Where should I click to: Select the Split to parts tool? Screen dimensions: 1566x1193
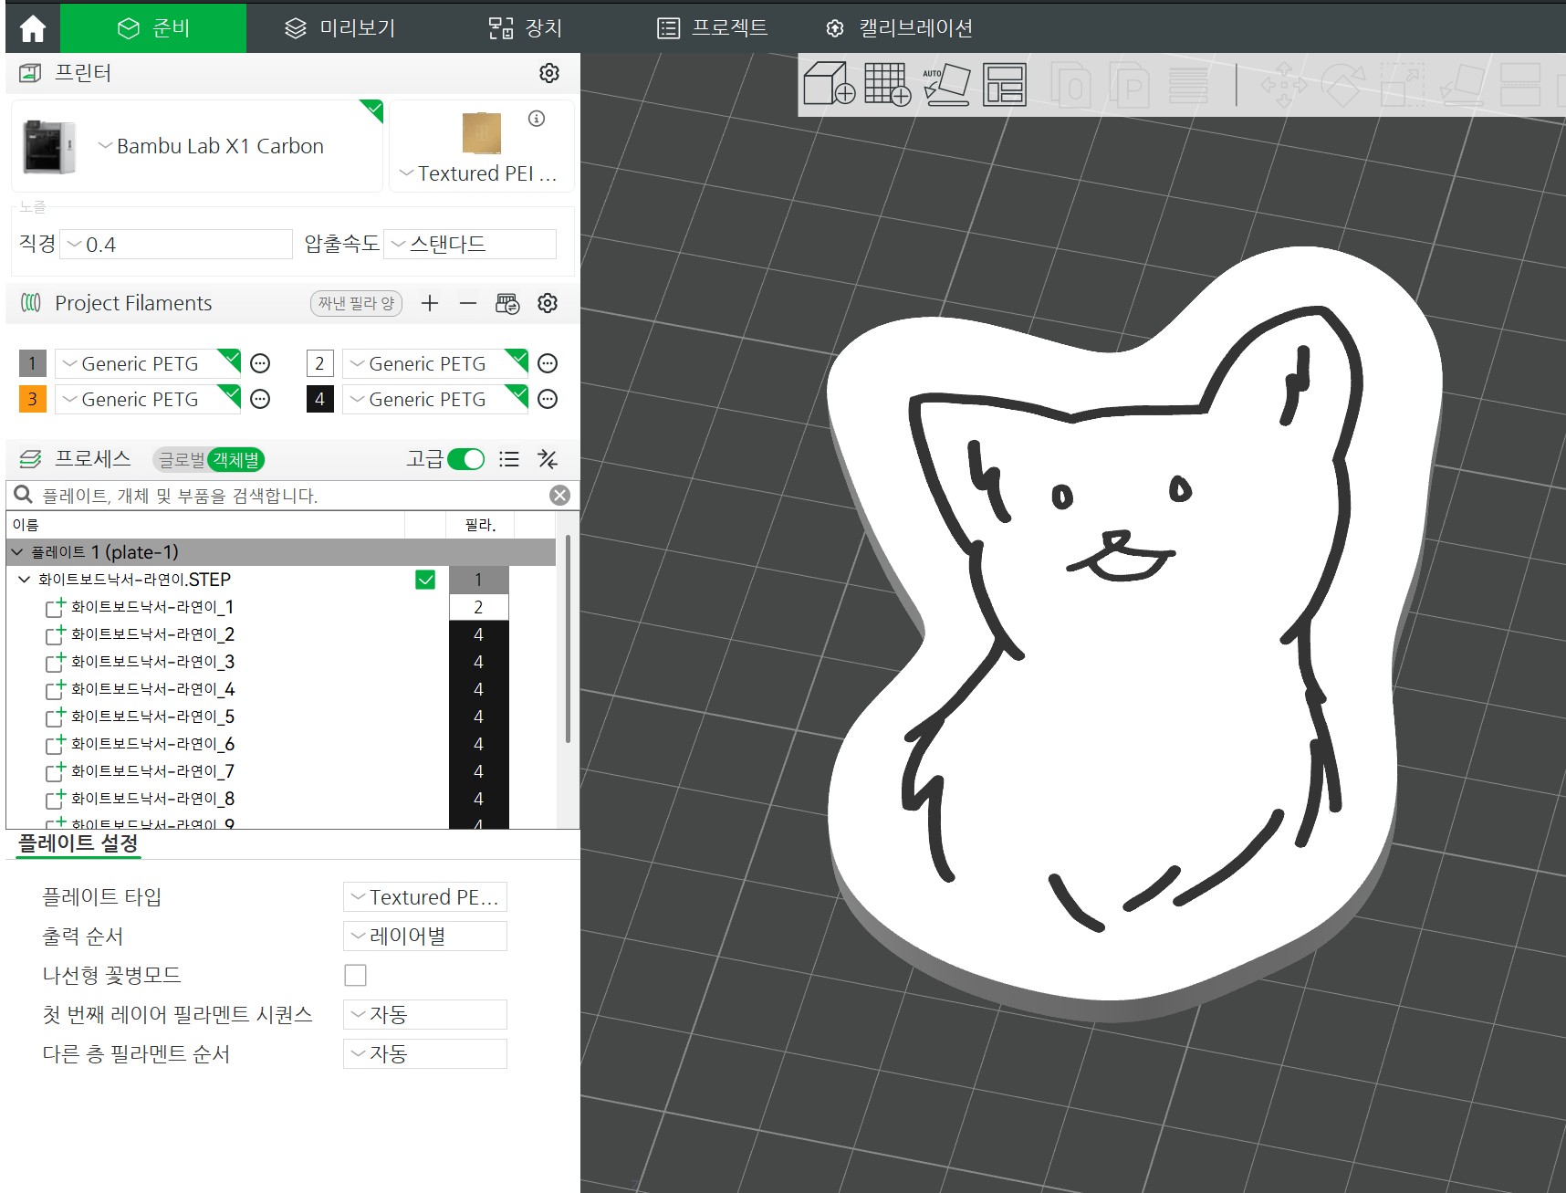pyautogui.click(x=1129, y=86)
